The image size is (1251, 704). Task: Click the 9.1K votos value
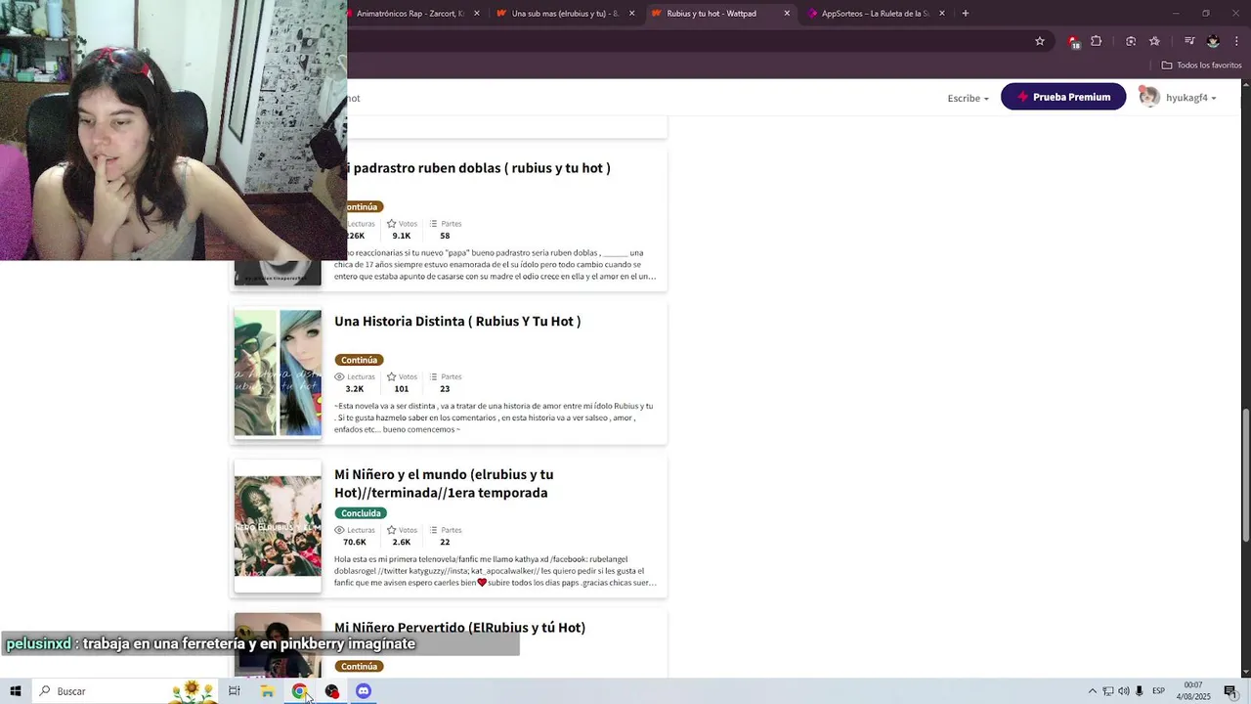click(x=402, y=236)
